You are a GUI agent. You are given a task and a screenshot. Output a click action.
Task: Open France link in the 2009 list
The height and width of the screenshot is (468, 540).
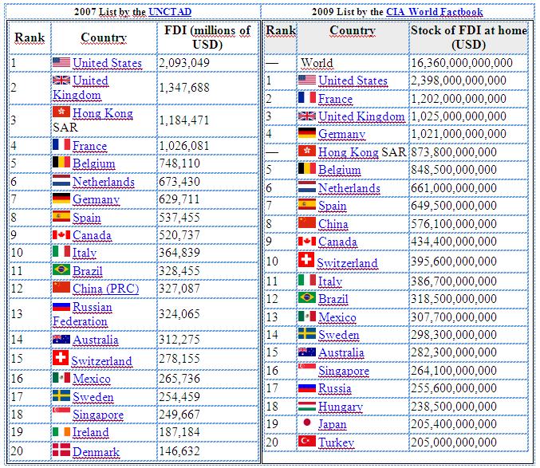point(335,99)
